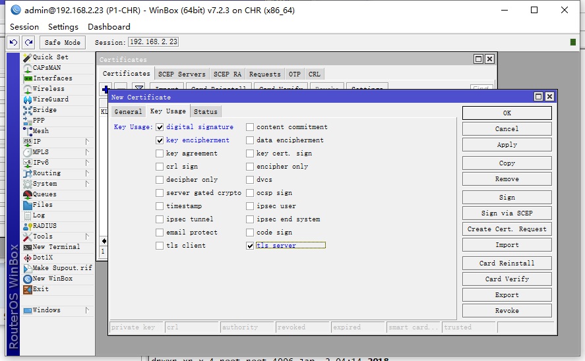Image resolution: width=585 pixels, height=361 pixels.
Task: Expand the Routing submenu
Action: click(x=46, y=173)
